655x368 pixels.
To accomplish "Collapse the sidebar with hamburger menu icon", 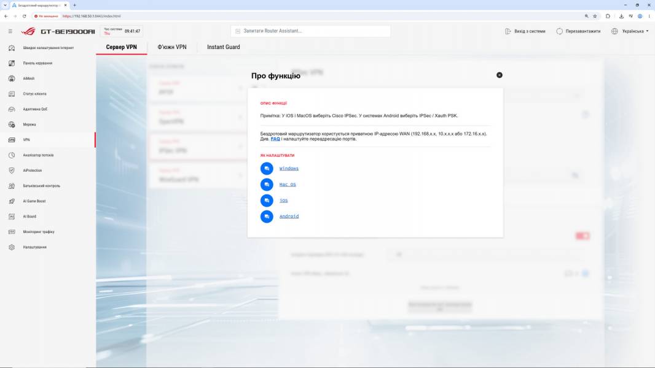I will [10, 31].
